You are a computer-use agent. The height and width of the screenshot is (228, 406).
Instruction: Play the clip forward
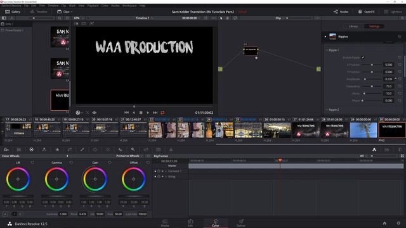click(148, 113)
